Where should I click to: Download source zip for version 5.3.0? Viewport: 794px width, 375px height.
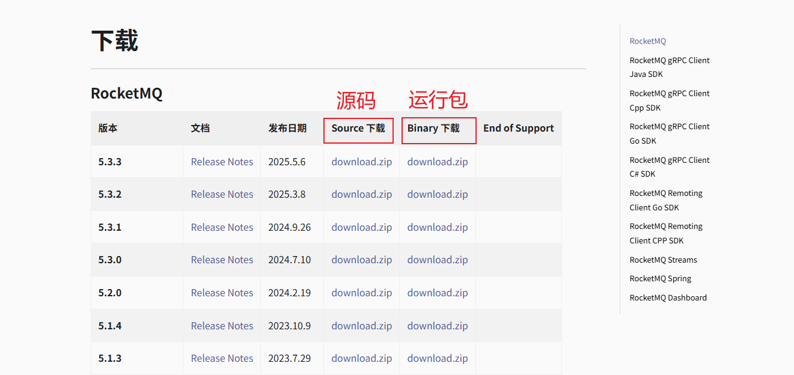click(x=361, y=260)
